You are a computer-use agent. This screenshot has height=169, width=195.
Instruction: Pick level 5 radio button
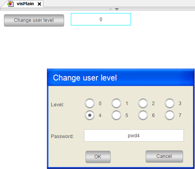tap(116, 115)
